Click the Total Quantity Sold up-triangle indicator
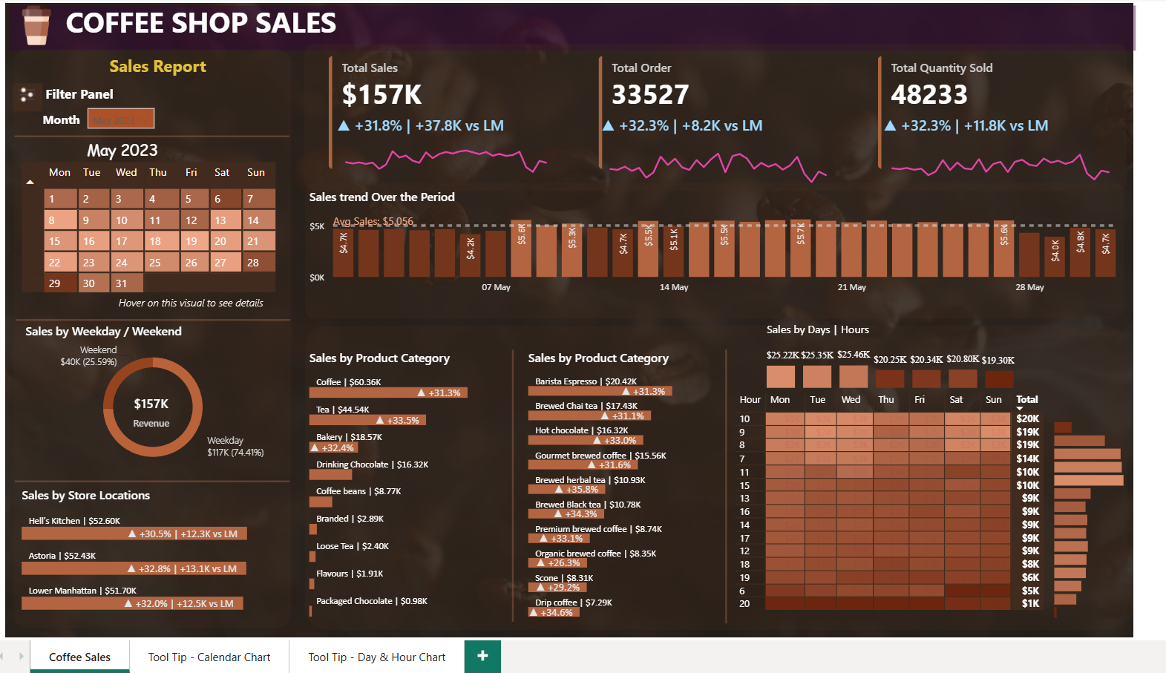This screenshot has width=1166, height=673. (x=891, y=126)
